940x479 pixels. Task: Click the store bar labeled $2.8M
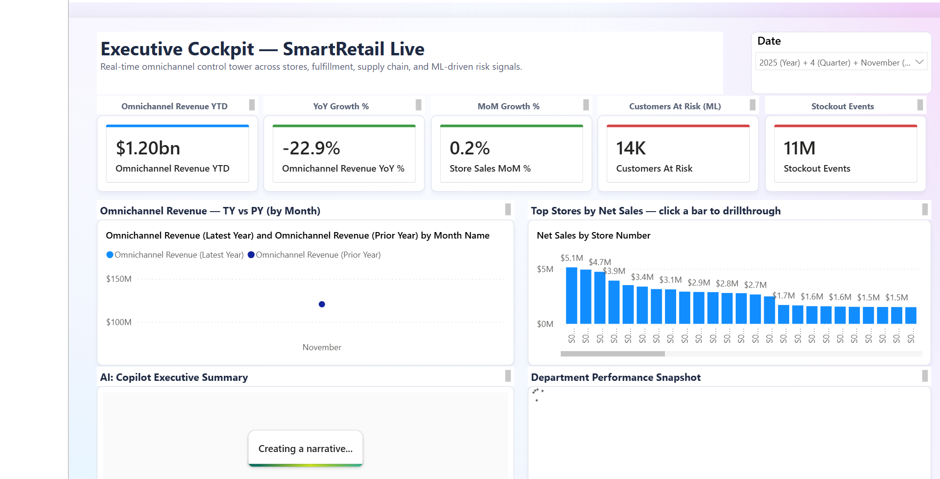point(727,308)
